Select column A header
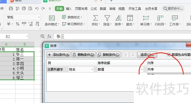 click(8, 44)
